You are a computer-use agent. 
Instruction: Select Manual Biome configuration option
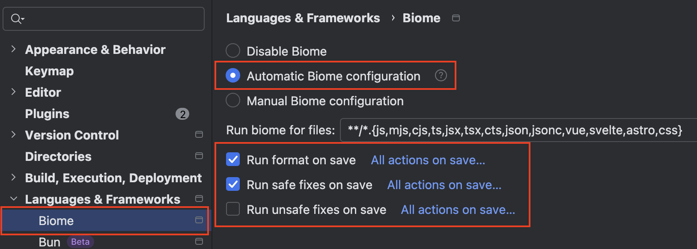coord(233,100)
